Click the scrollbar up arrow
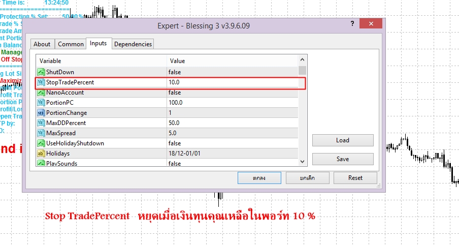Screen dimensions: 459x245 coord(303,60)
